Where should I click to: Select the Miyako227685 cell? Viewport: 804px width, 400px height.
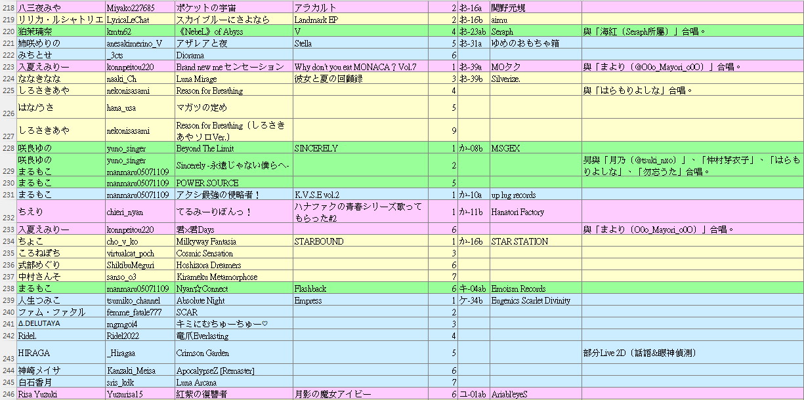pyautogui.click(x=139, y=8)
